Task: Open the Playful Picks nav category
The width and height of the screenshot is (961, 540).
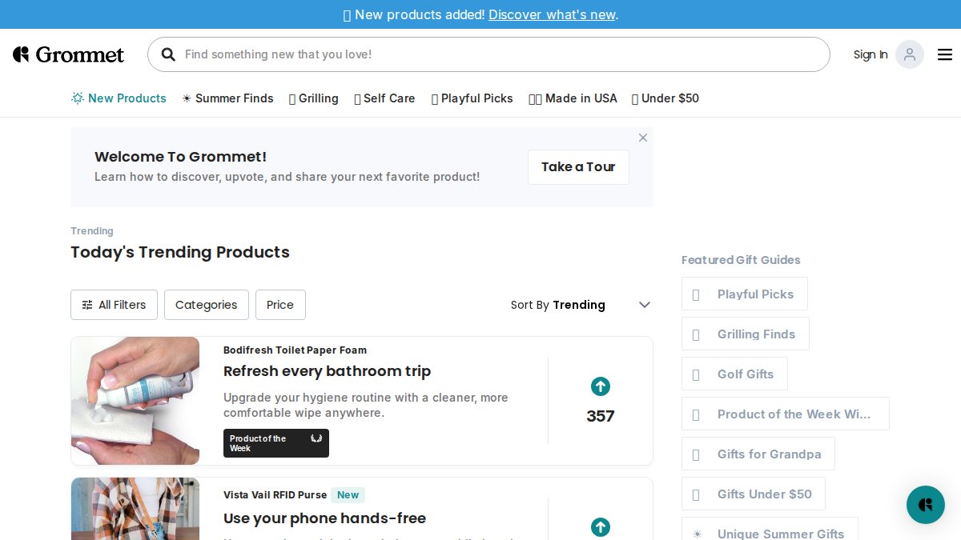Action: tap(472, 98)
